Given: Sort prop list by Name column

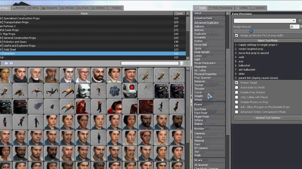Looking at the screenshot, I should 84,14.
